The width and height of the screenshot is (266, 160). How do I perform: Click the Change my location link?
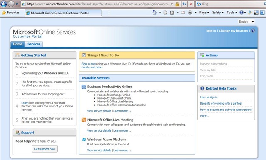pos(233,31)
